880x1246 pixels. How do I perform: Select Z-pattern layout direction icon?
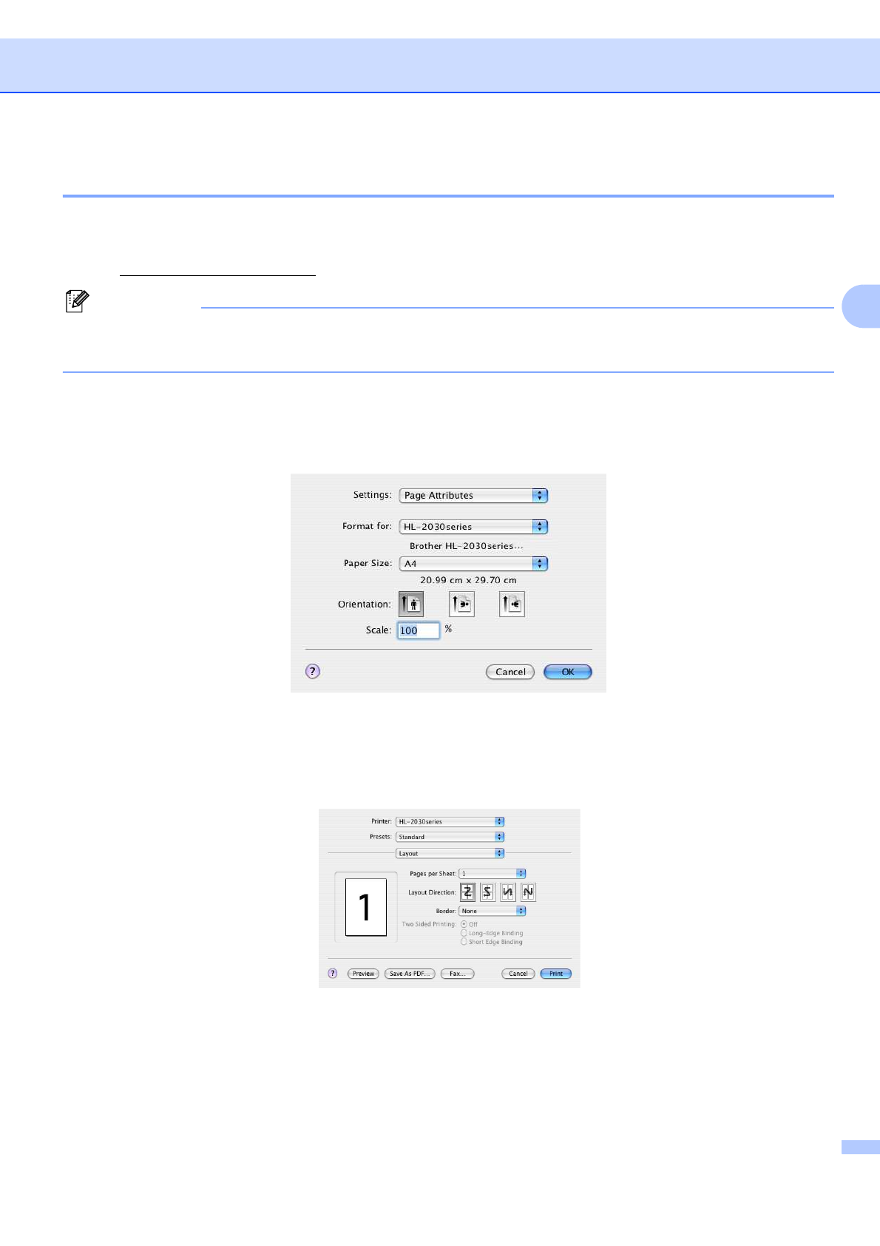467,892
